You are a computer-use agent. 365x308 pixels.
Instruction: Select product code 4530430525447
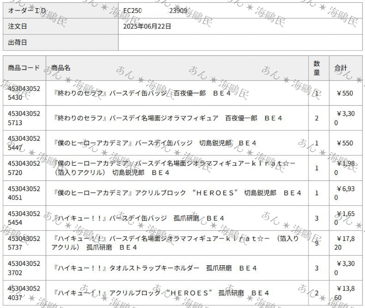pyautogui.click(x=24, y=143)
